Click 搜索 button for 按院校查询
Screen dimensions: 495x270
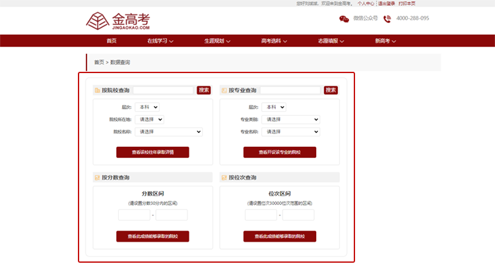(x=204, y=90)
